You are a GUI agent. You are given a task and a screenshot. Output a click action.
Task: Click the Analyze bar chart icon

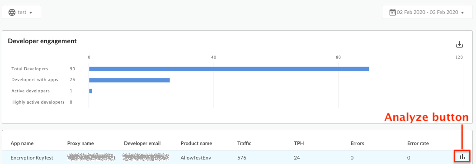coord(462,157)
